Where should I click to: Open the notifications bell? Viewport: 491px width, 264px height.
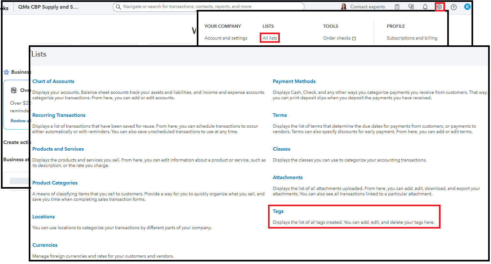pyautogui.click(x=425, y=7)
